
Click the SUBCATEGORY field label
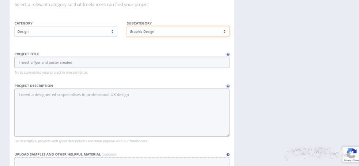coord(139,23)
